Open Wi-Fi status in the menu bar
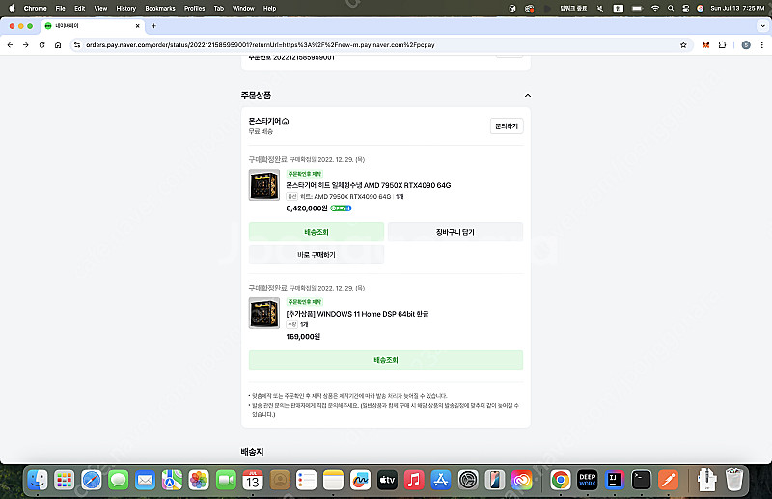The height and width of the screenshot is (499, 772). (x=655, y=8)
